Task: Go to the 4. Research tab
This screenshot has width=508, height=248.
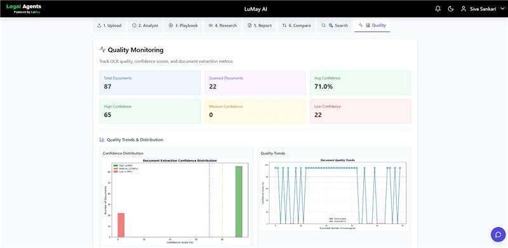Action: tap(223, 25)
